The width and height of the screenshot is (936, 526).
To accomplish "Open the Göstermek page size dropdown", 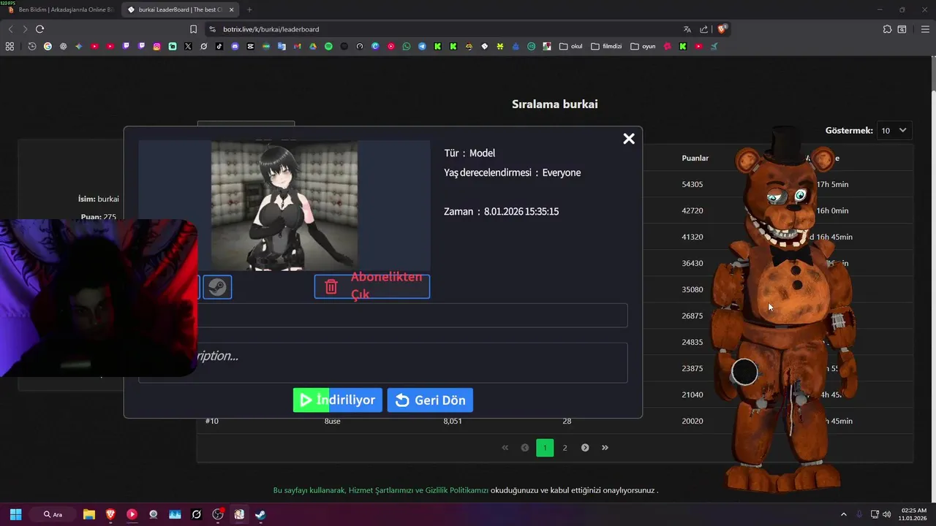I will 895,131.
